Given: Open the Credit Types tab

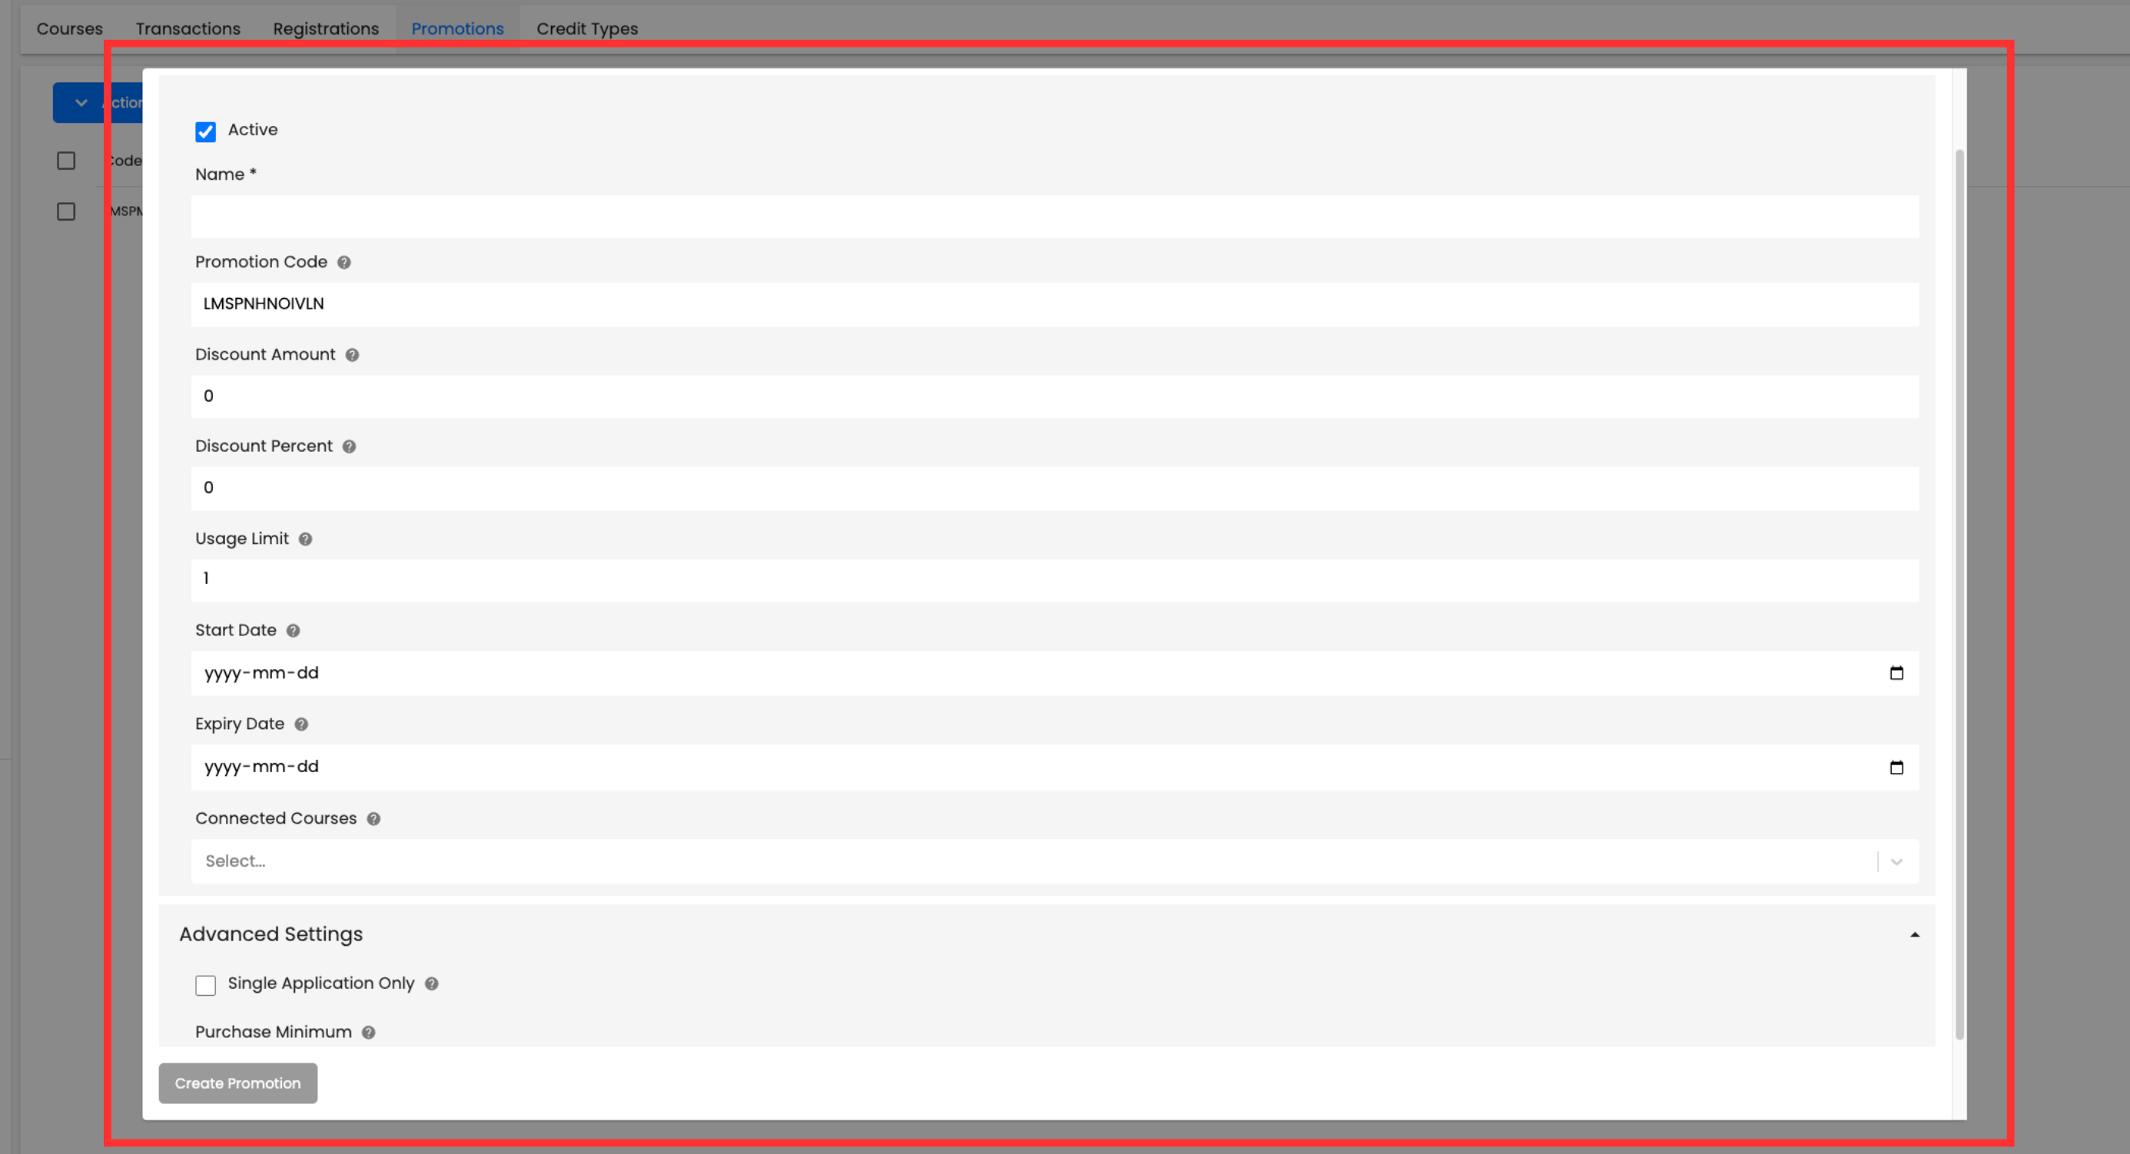Looking at the screenshot, I should [x=587, y=29].
